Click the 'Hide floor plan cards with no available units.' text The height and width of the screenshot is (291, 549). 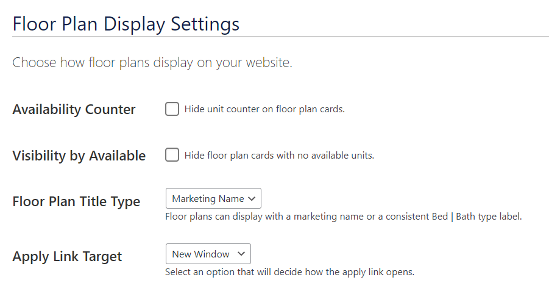[x=280, y=156]
